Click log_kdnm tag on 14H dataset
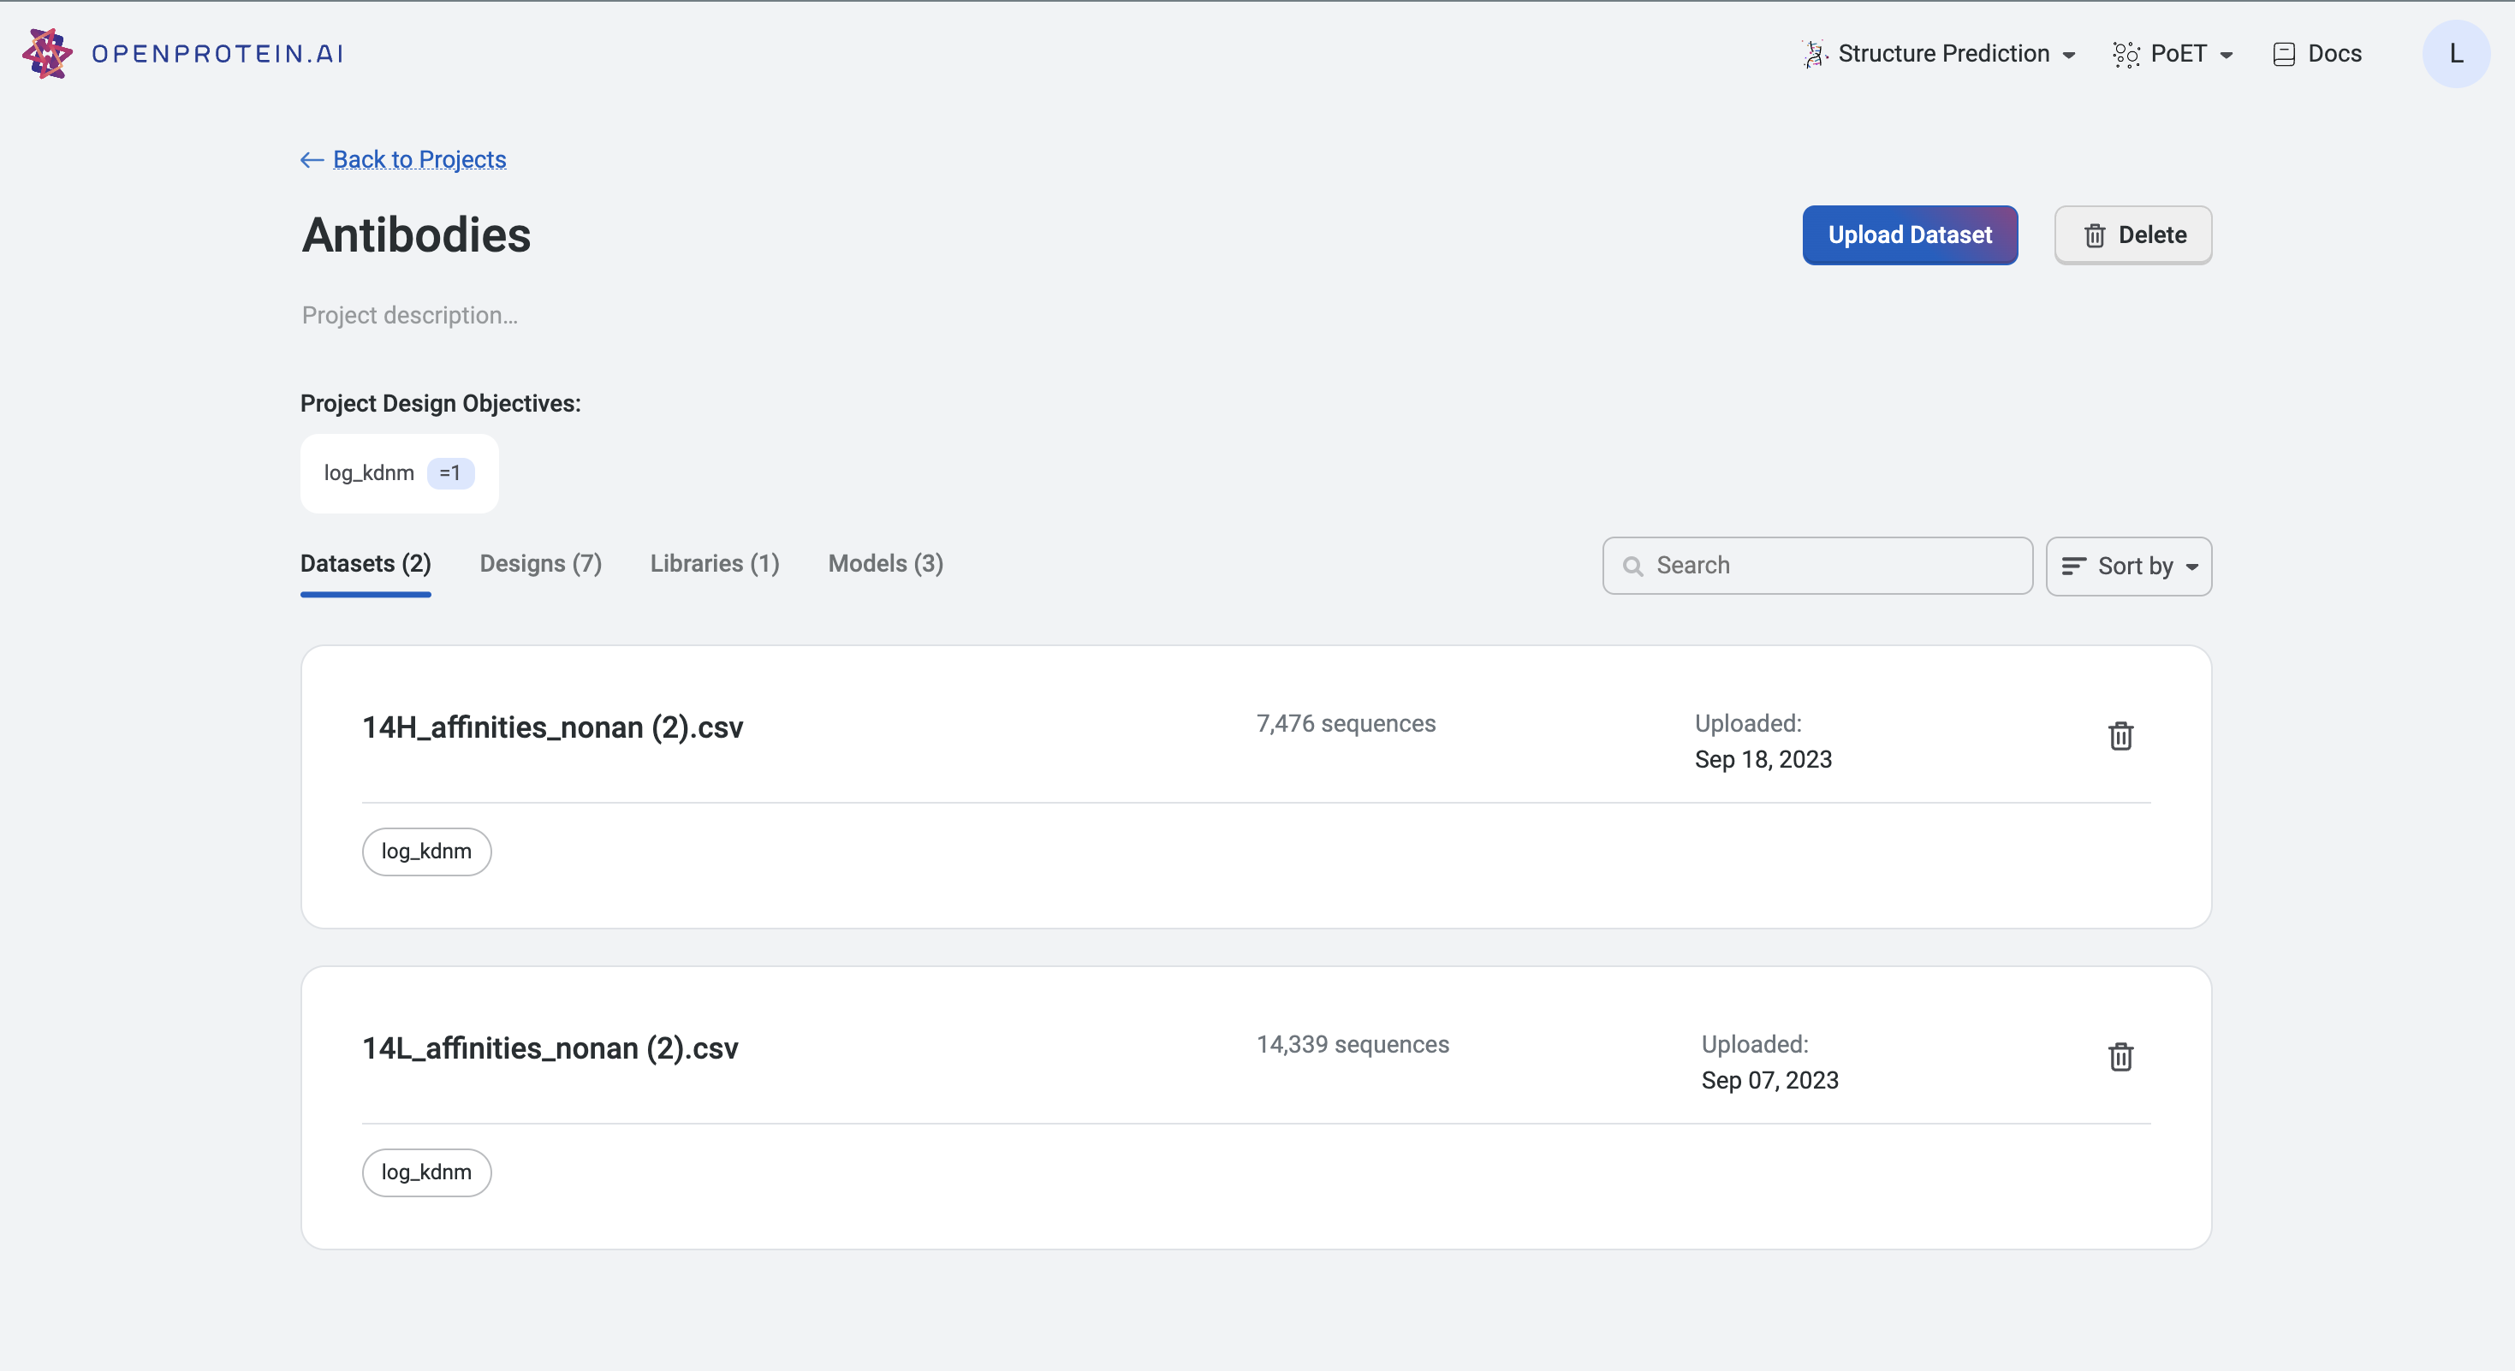The width and height of the screenshot is (2515, 1371). click(426, 852)
